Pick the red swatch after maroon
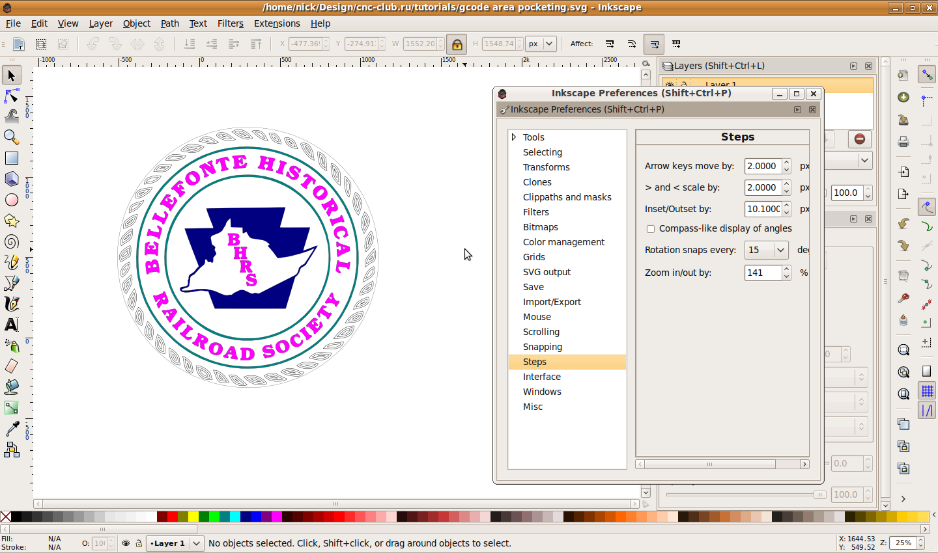This screenshot has width=938, height=553. tap(173, 517)
